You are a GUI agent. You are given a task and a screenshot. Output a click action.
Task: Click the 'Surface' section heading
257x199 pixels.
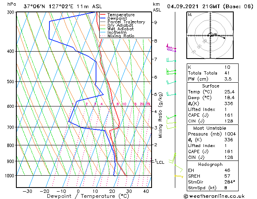point(210,86)
